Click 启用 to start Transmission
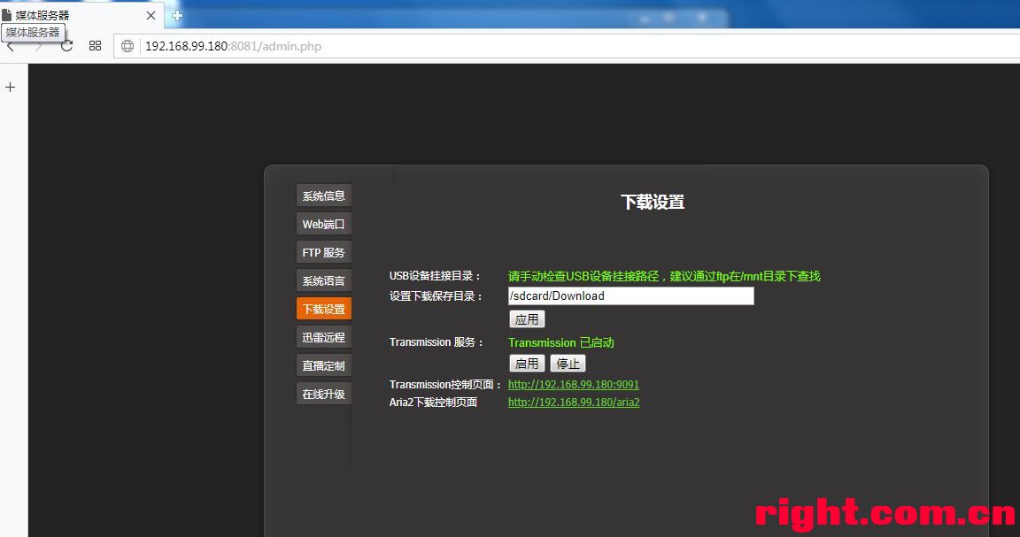Screen dimensions: 1020x537 [x=527, y=364]
